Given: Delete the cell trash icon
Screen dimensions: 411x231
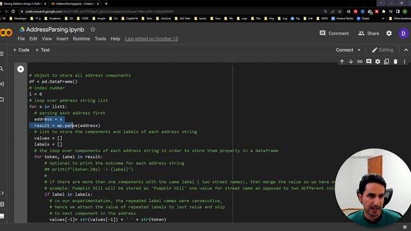Looking at the screenshot, I should [x=396, y=62].
